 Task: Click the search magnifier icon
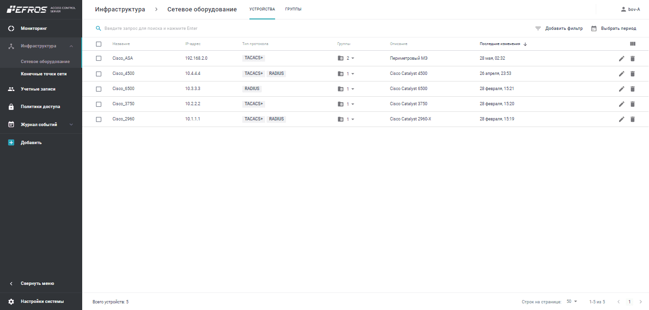coord(98,28)
